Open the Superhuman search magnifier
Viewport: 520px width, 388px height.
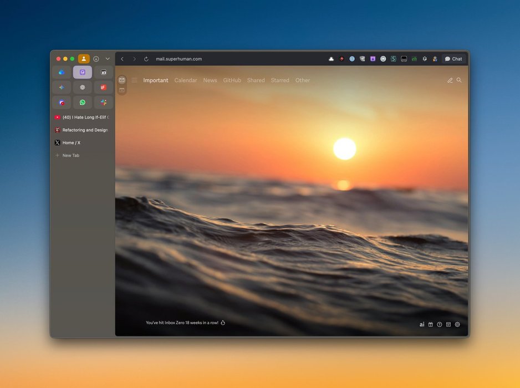tap(459, 80)
